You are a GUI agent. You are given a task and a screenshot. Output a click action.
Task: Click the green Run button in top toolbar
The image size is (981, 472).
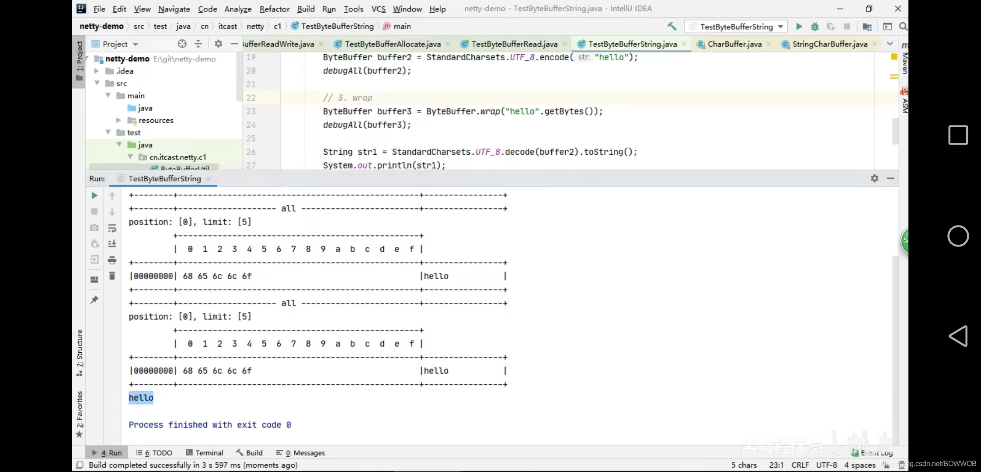799,27
